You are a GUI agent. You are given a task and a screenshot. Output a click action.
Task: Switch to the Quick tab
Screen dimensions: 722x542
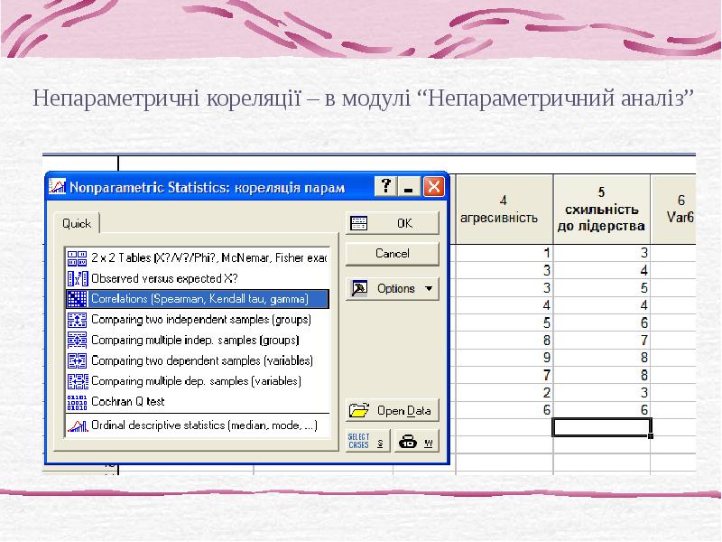pos(77,224)
